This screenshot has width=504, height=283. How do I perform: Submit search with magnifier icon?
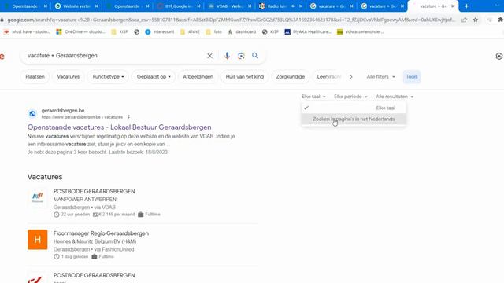point(255,56)
